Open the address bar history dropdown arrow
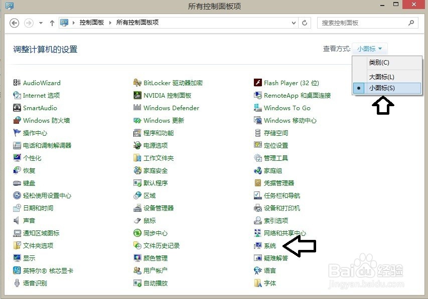Screen dimensions: 428x299 (294, 23)
